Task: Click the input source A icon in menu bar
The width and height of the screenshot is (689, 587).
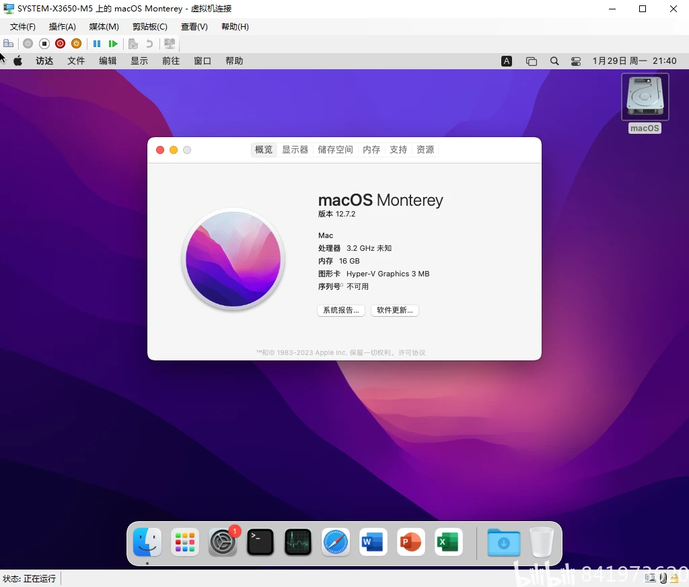Action: [507, 61]
